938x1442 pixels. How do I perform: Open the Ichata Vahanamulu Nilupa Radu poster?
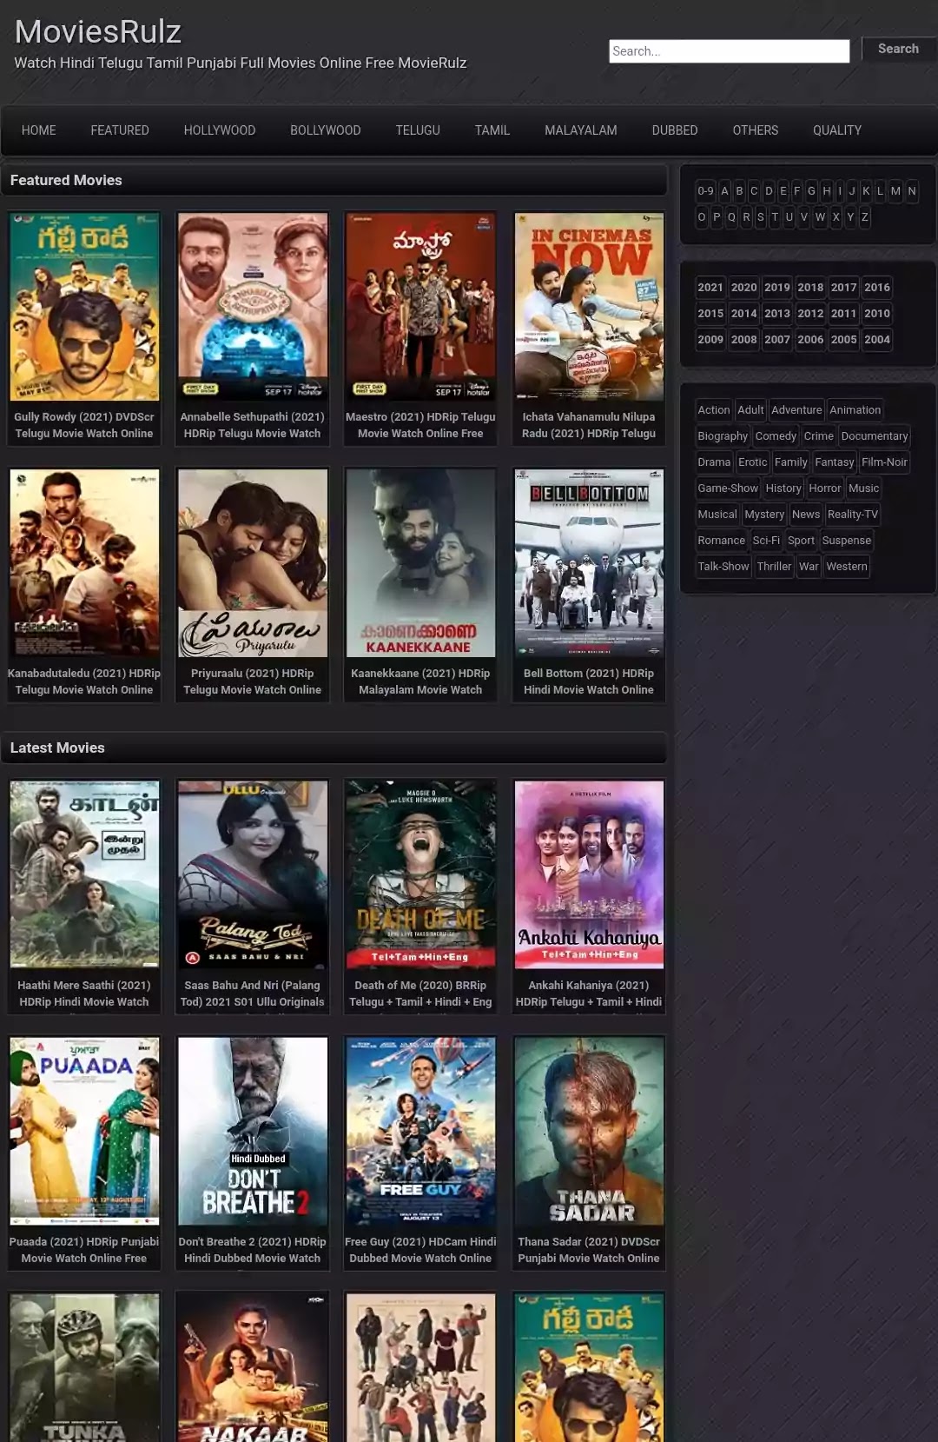coord(589,307)
